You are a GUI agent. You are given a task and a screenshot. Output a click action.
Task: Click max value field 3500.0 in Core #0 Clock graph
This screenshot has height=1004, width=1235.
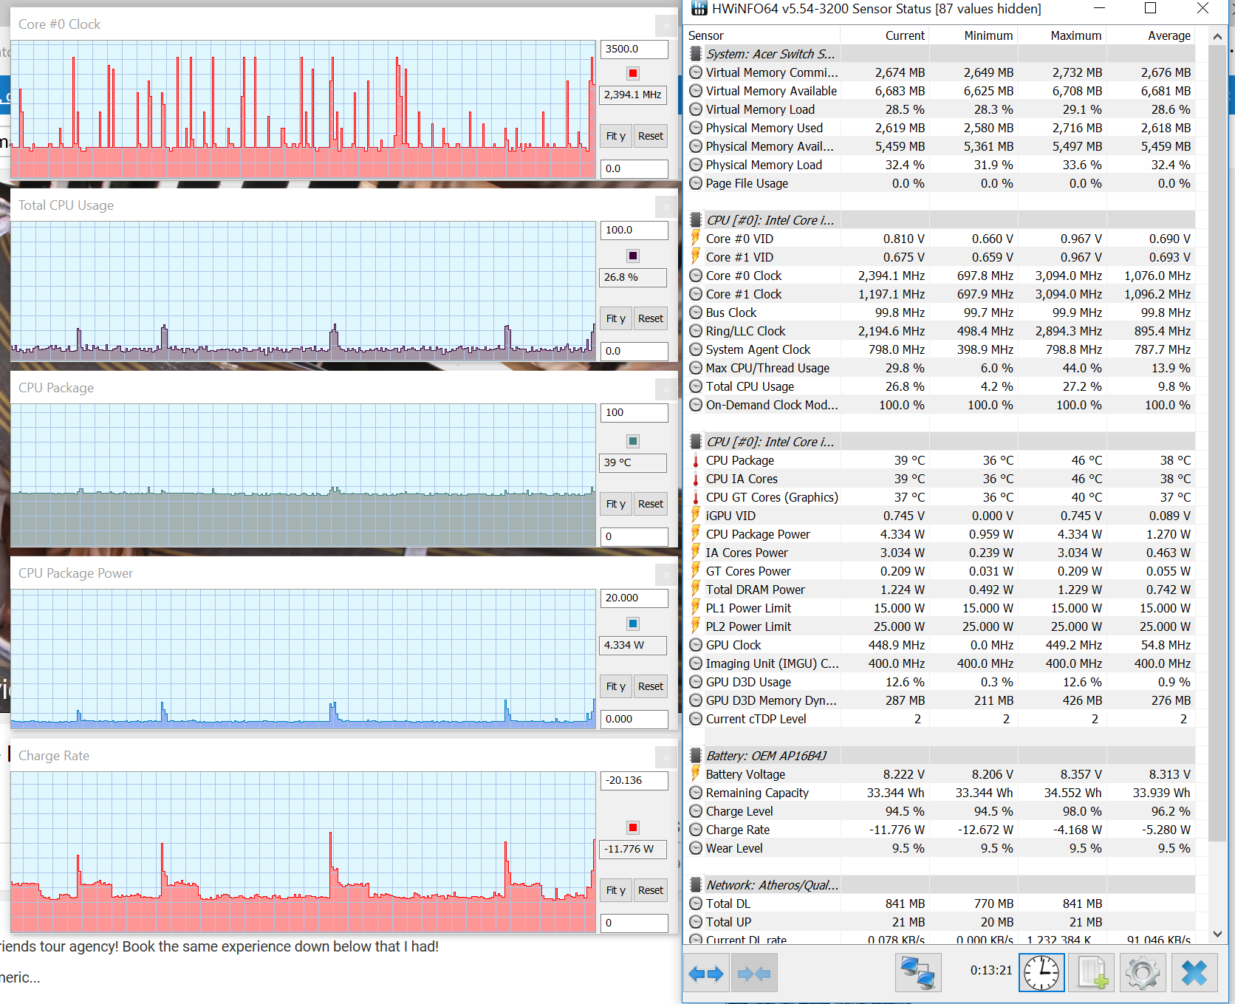click(634, 49)
